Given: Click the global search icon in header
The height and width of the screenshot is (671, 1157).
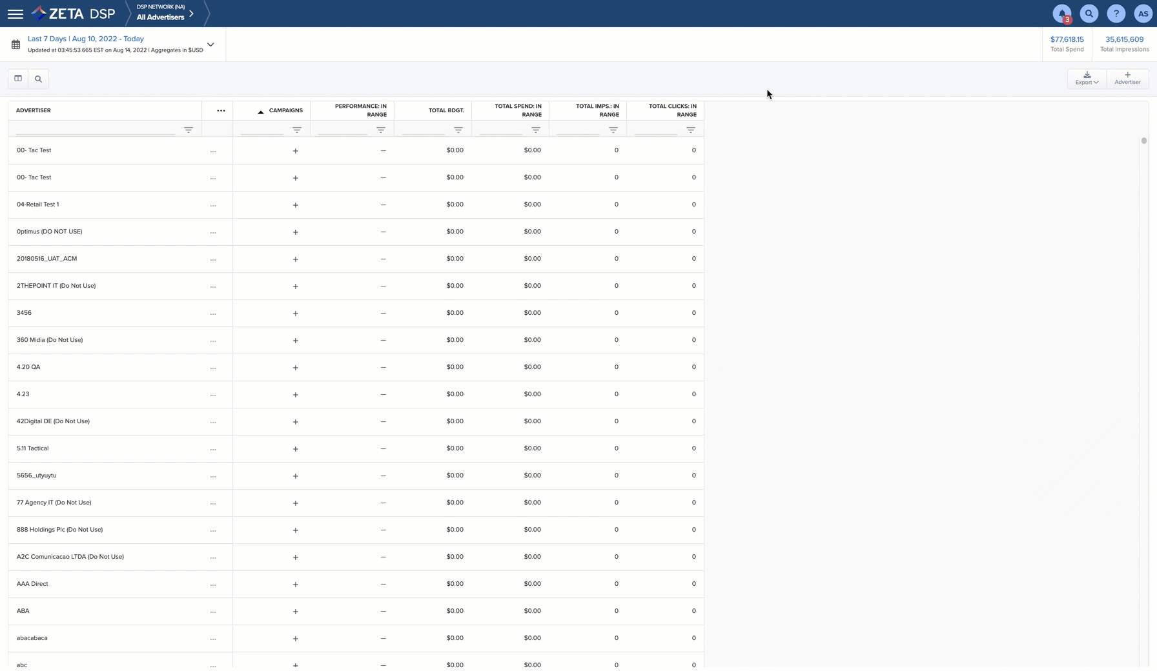Looking at the screenshot, I should 1089,14.
